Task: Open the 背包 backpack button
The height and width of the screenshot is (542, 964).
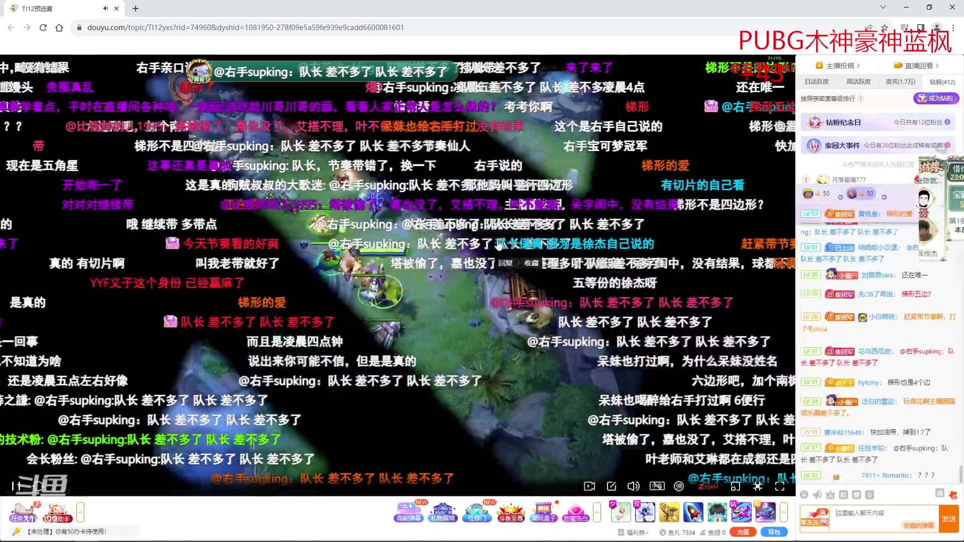Action: pos(774,532)
